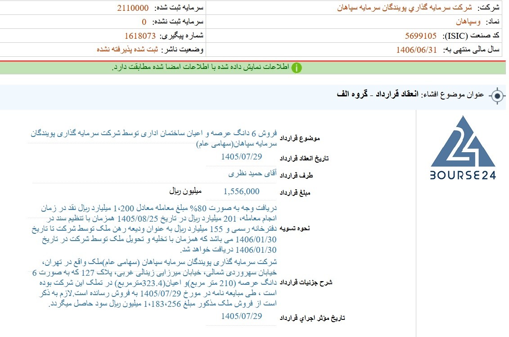Click the label تاریخ مؤثر اجرای قرارداد
This screenshot has width=509, height=337.
312,318
